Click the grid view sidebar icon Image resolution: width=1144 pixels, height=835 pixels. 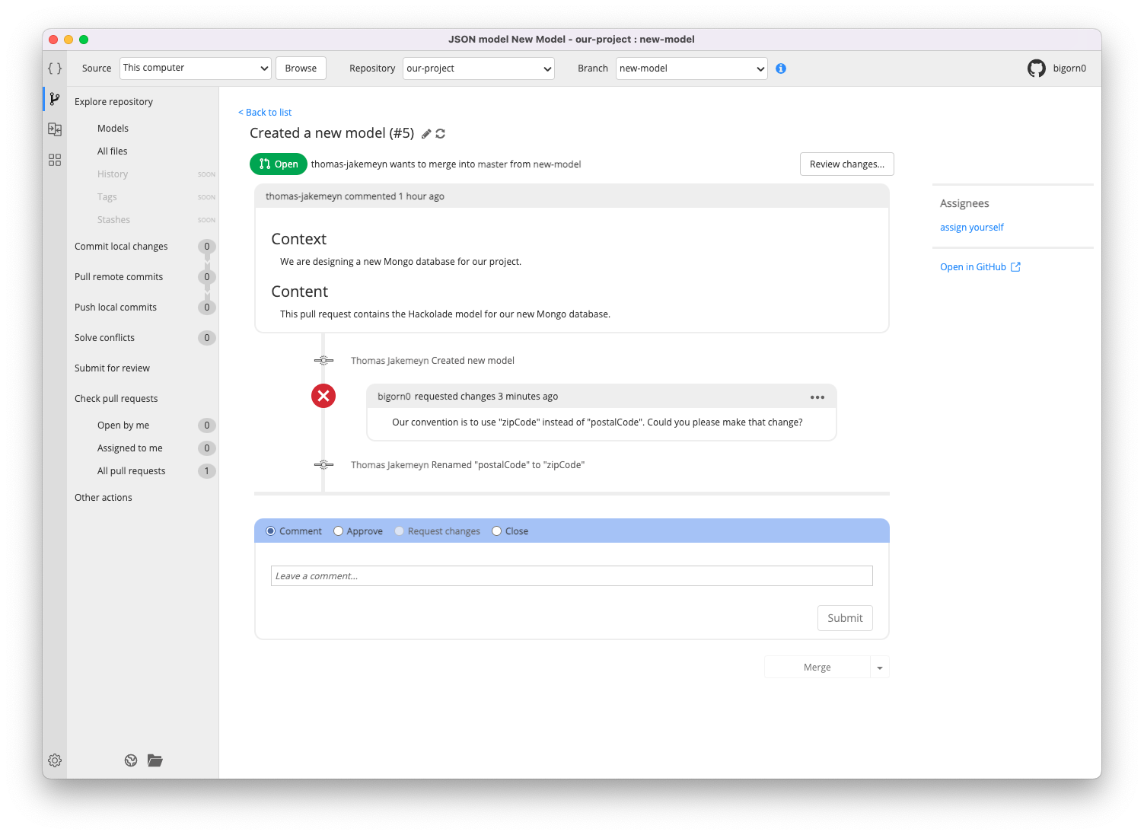tap(54, 159)
